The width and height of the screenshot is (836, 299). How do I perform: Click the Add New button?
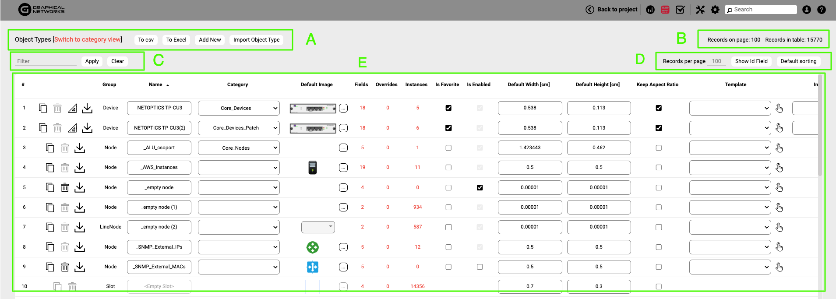(x=210, y=40)
